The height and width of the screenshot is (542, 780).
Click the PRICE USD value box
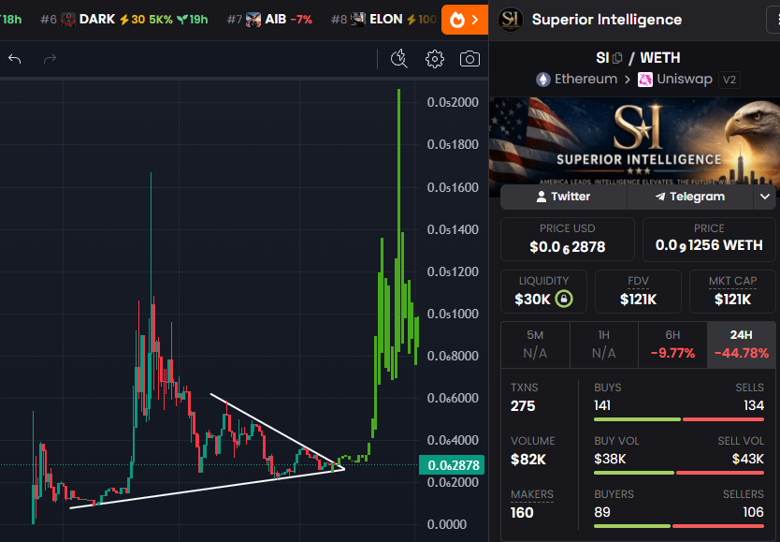567,239
